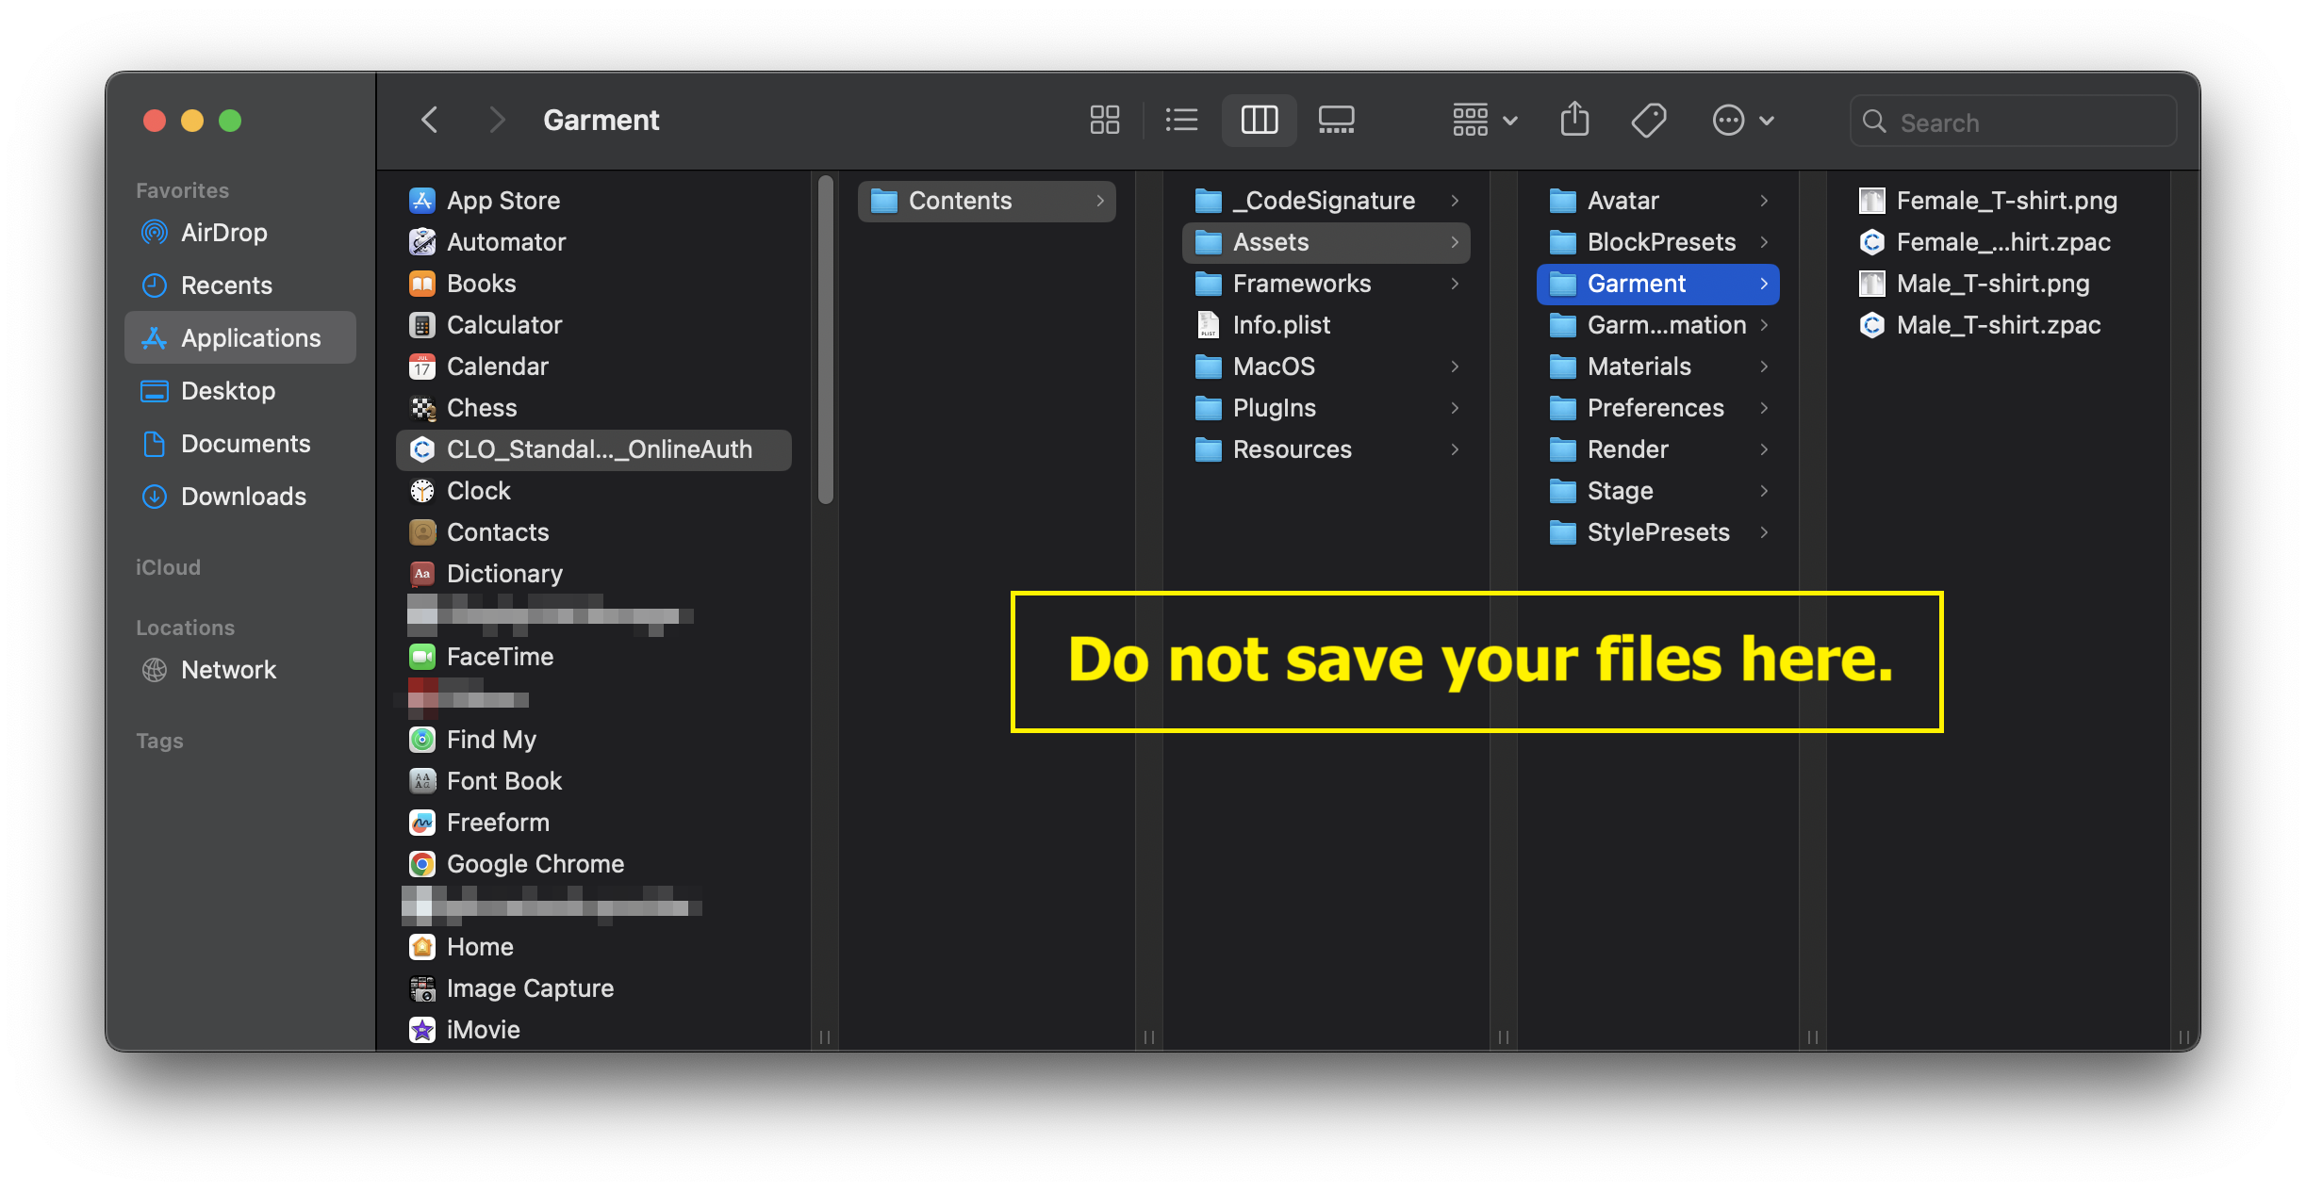The image size is (2306, 1191).
Task: Click the App Store app icon
Action: [x=421, y=201]
